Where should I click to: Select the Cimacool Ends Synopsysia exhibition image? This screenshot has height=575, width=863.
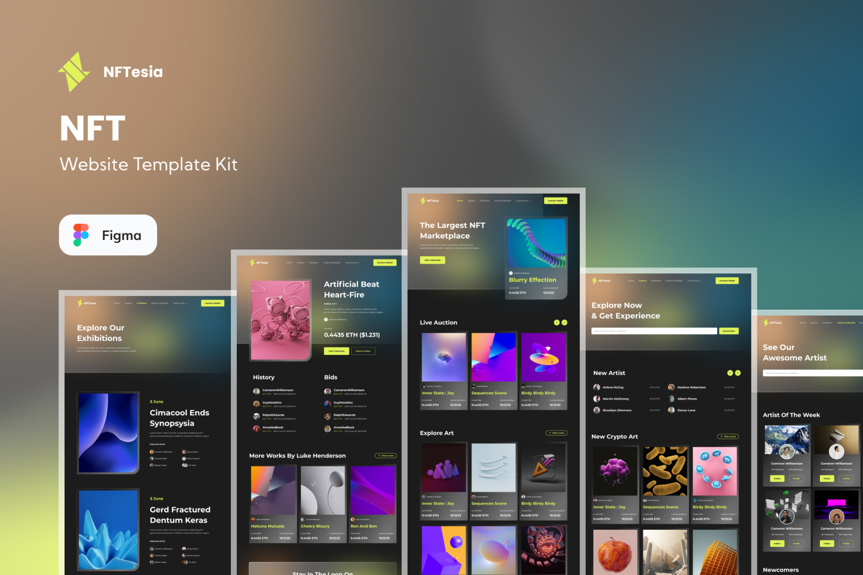108,433
